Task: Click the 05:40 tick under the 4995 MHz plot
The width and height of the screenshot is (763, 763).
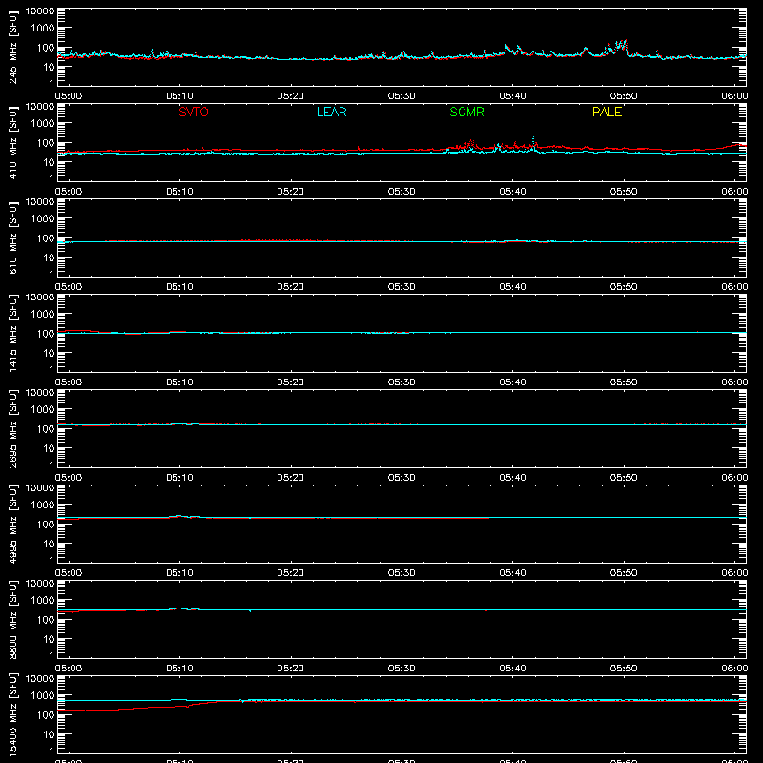Action: 512,573
